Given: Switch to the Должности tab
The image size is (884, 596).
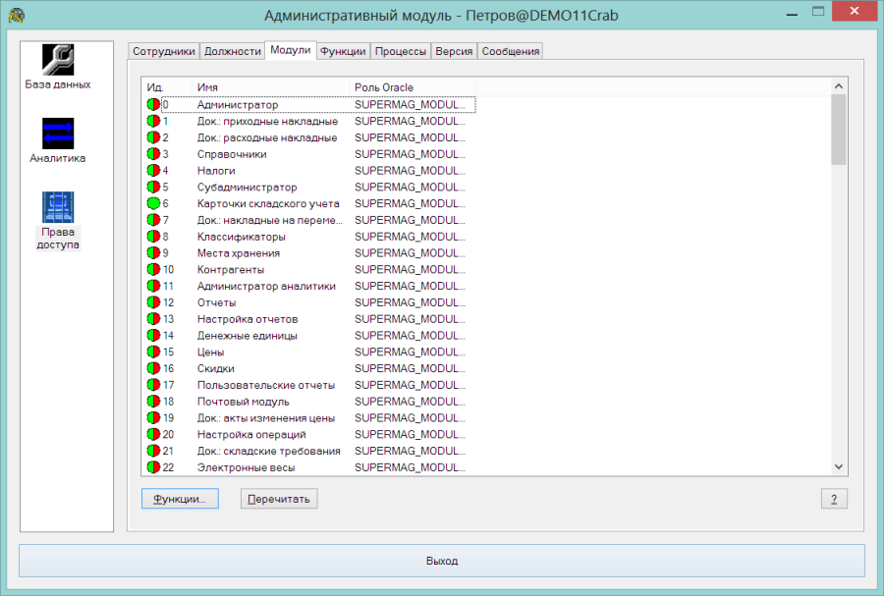Looking at the screenshot, I should point(232,51).
